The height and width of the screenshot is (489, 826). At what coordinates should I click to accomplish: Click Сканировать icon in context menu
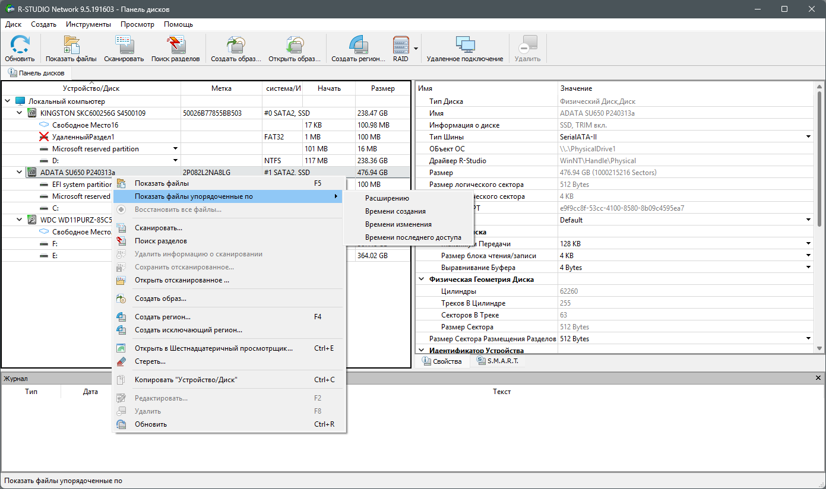pyautogui.click(x=121, y=228)
